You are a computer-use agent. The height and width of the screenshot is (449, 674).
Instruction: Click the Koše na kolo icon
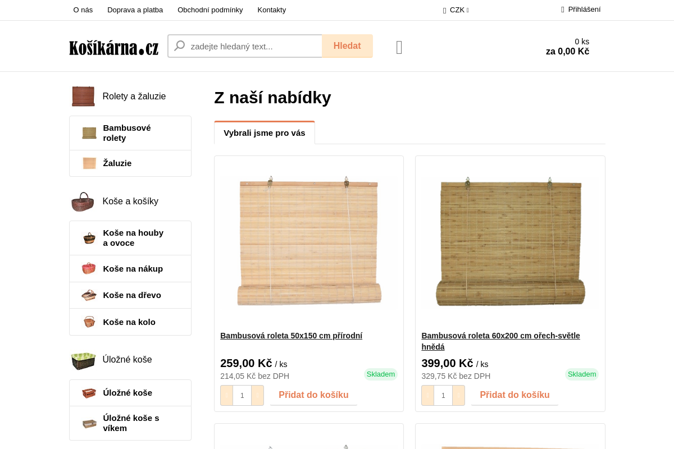(89, 322)
